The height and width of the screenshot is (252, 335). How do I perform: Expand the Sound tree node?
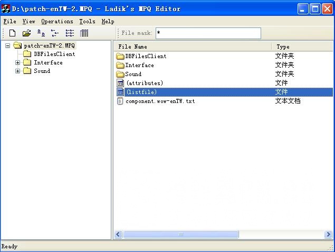[17, 71]
